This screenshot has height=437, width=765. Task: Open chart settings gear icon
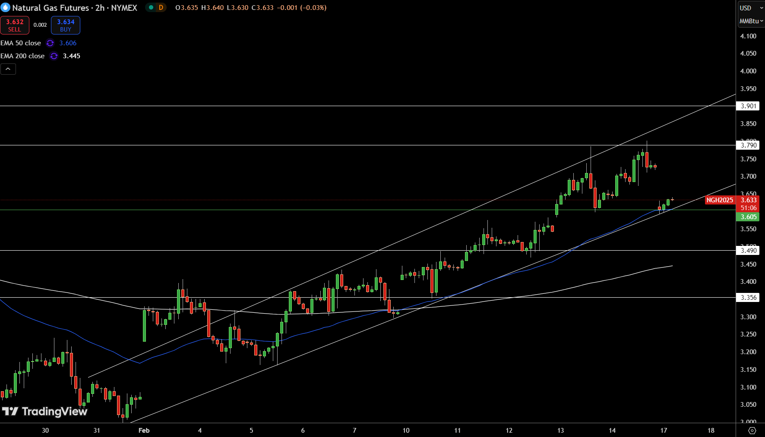(x=752, y=431)
